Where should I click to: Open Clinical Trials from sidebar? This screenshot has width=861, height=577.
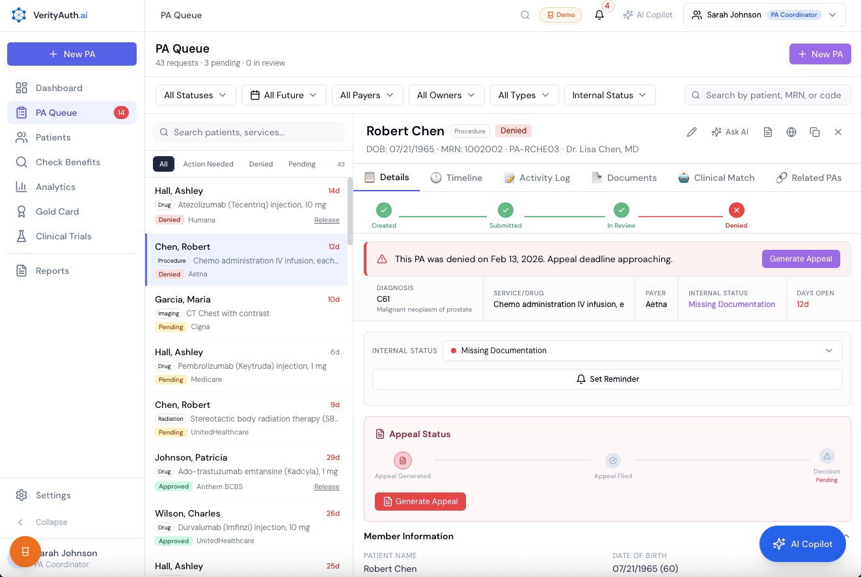pyautogui.click(x=63, y=236)
